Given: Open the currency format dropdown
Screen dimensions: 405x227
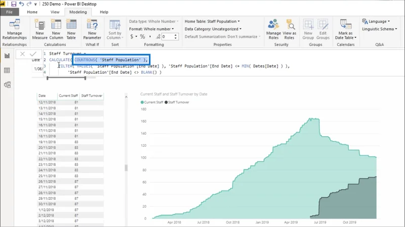Looking at the screenshot, I should 133,36.
